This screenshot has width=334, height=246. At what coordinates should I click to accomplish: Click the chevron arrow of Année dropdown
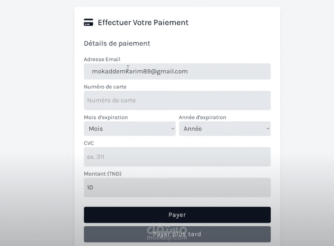[268, 129]
